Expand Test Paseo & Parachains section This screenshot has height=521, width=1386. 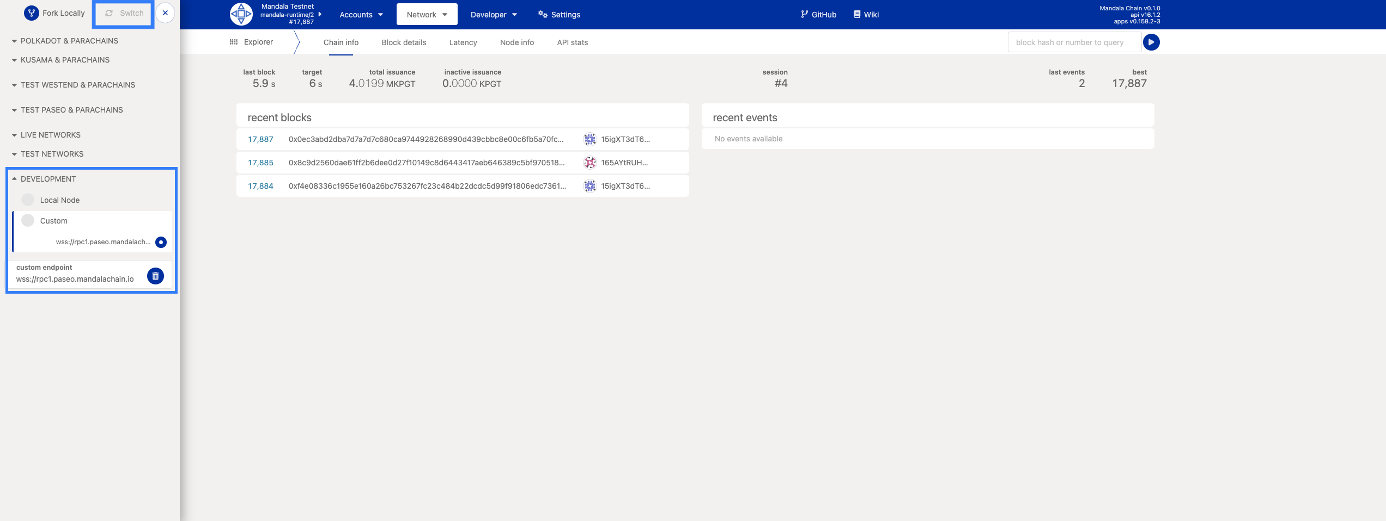coord(68,110)
